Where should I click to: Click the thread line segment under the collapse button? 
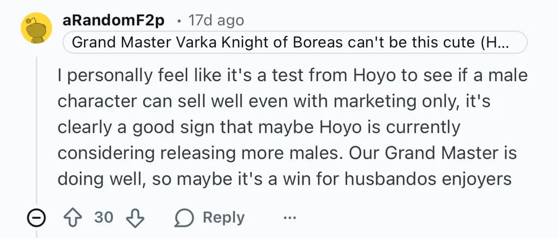[37, 233]
